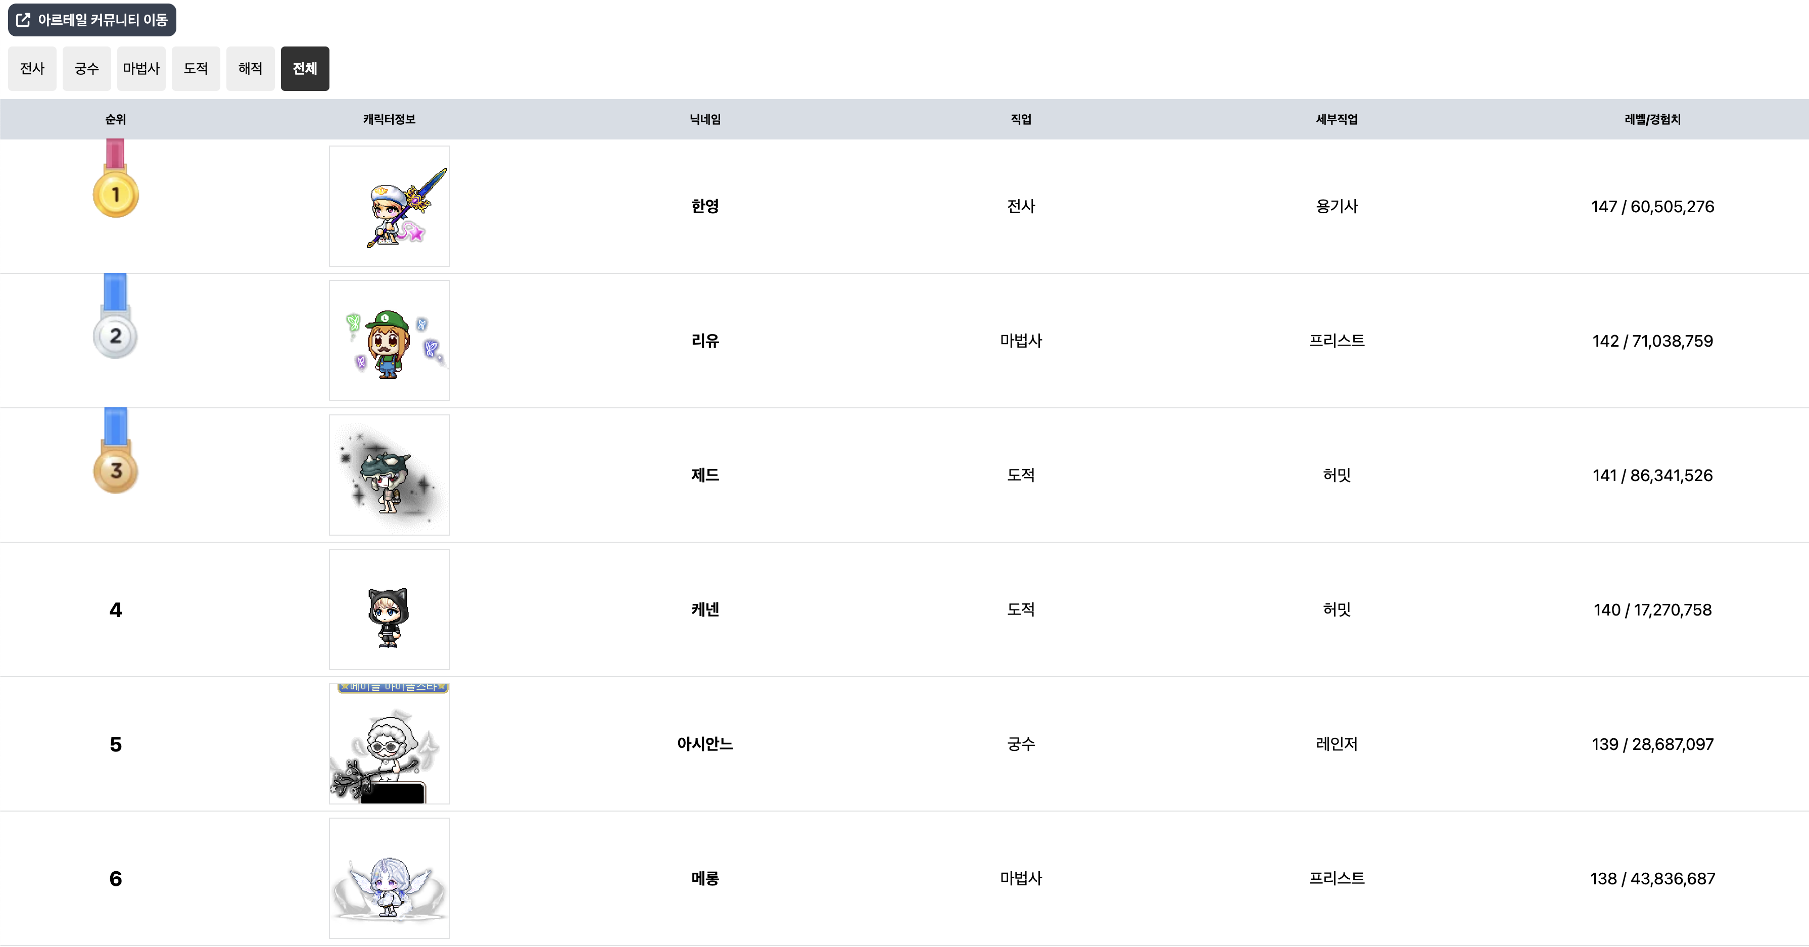Click the external link icon in community button
Image resolution: width=1809 pixels, height=947 pixels.
click(23, 20)
